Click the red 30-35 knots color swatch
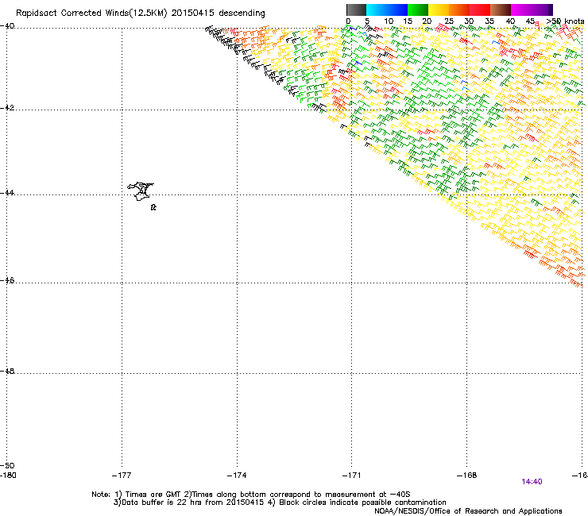588x516 pixels. pos(480,10)
